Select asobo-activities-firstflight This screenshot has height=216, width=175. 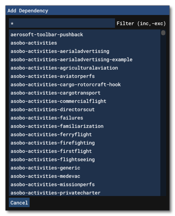[51, 151]
